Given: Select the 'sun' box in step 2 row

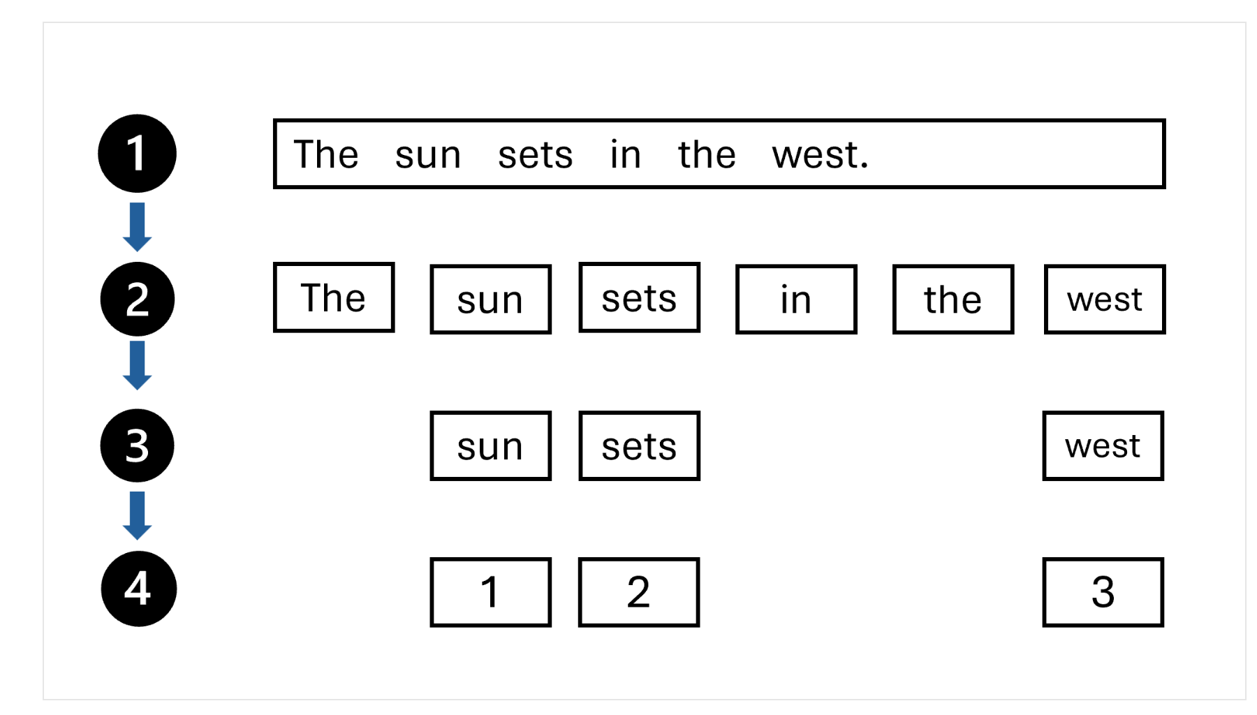Looking at the screenshot, I should (x=490, y=300).
